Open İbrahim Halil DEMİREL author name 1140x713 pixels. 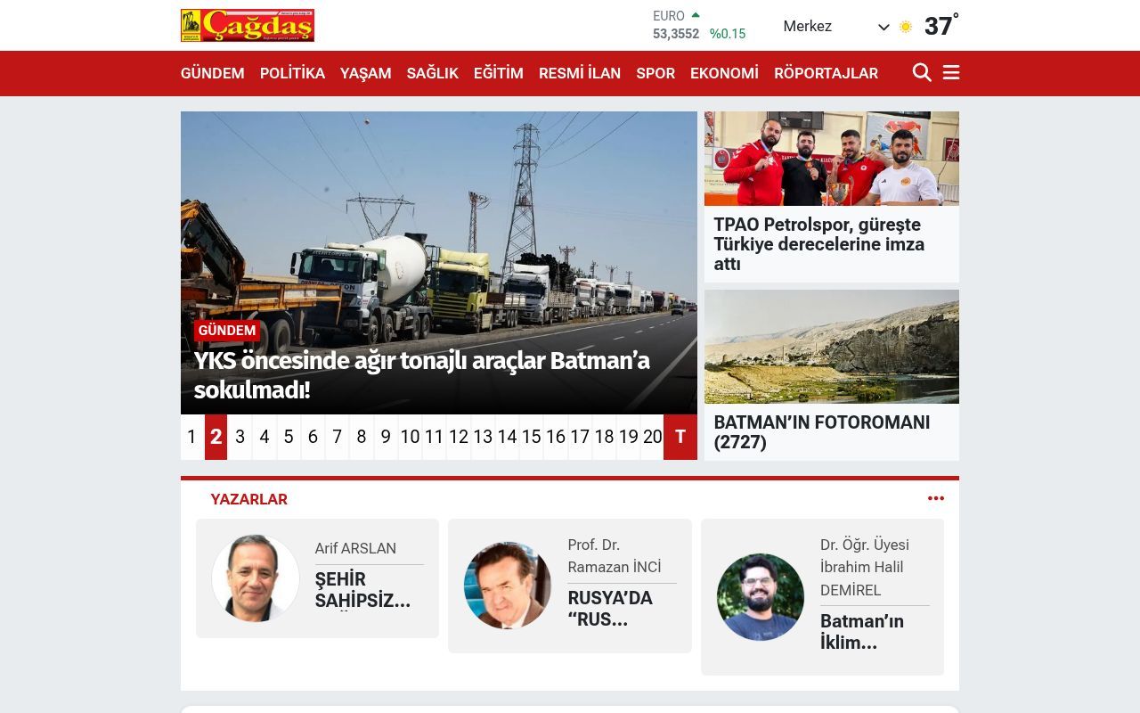point(865,567)
